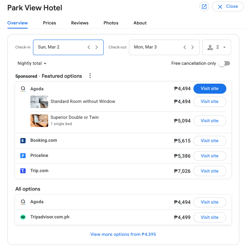Click Superior Double or Twin room title
Image resolution: width=246 pixels, height=248 pixels.
74,117
